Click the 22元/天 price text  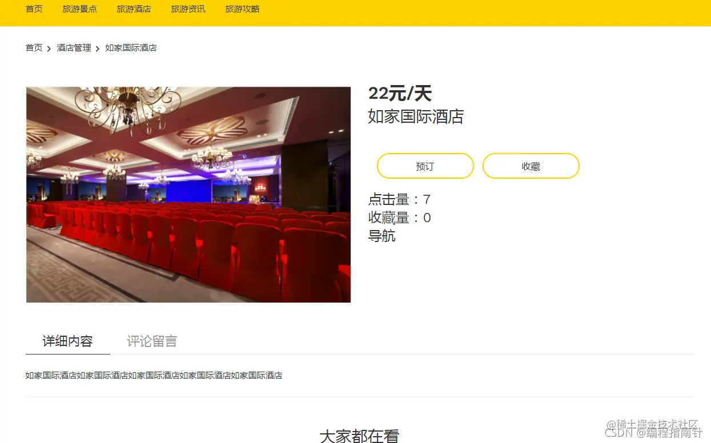(400, 93)
